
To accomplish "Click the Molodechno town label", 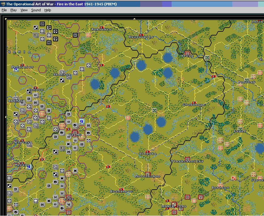I will [148, 176].
